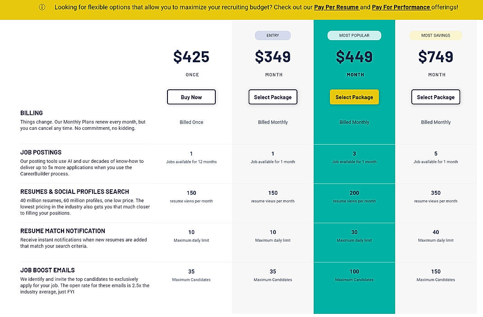Click the BILLING section heading
The width and height of the screenshot is (483, 317).
31,113
